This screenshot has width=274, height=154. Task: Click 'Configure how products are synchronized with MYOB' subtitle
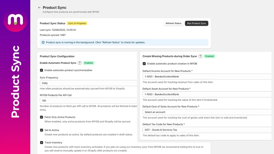[x=71, y=12]
